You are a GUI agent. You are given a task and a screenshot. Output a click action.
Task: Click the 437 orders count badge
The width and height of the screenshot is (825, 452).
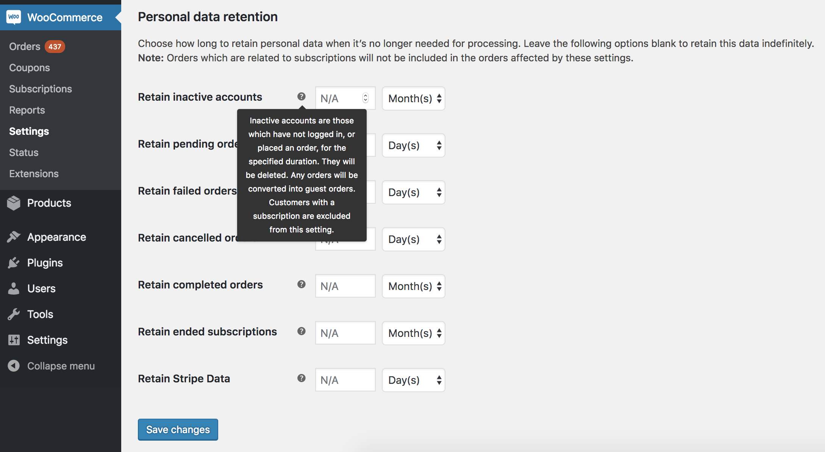click(x=55, y=47)
